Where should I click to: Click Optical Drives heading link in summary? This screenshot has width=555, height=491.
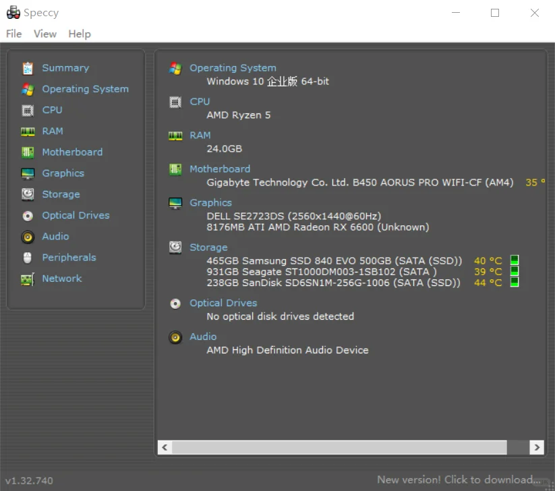[x=223, y=303]
